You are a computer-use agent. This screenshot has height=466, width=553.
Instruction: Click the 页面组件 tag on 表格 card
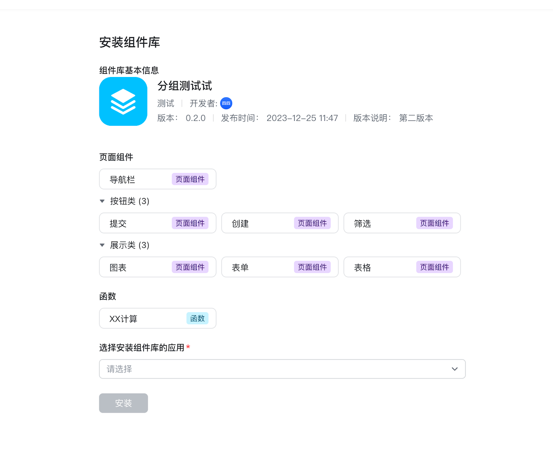[435, 267]
